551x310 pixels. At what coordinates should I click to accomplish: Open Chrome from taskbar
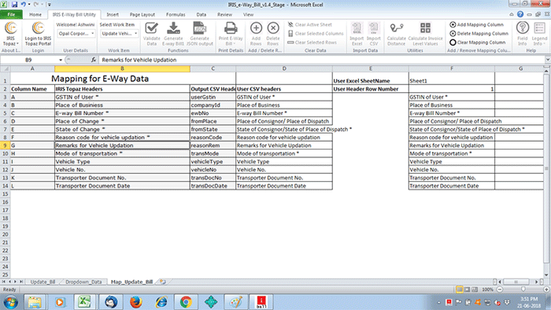[x=186, y=302]
